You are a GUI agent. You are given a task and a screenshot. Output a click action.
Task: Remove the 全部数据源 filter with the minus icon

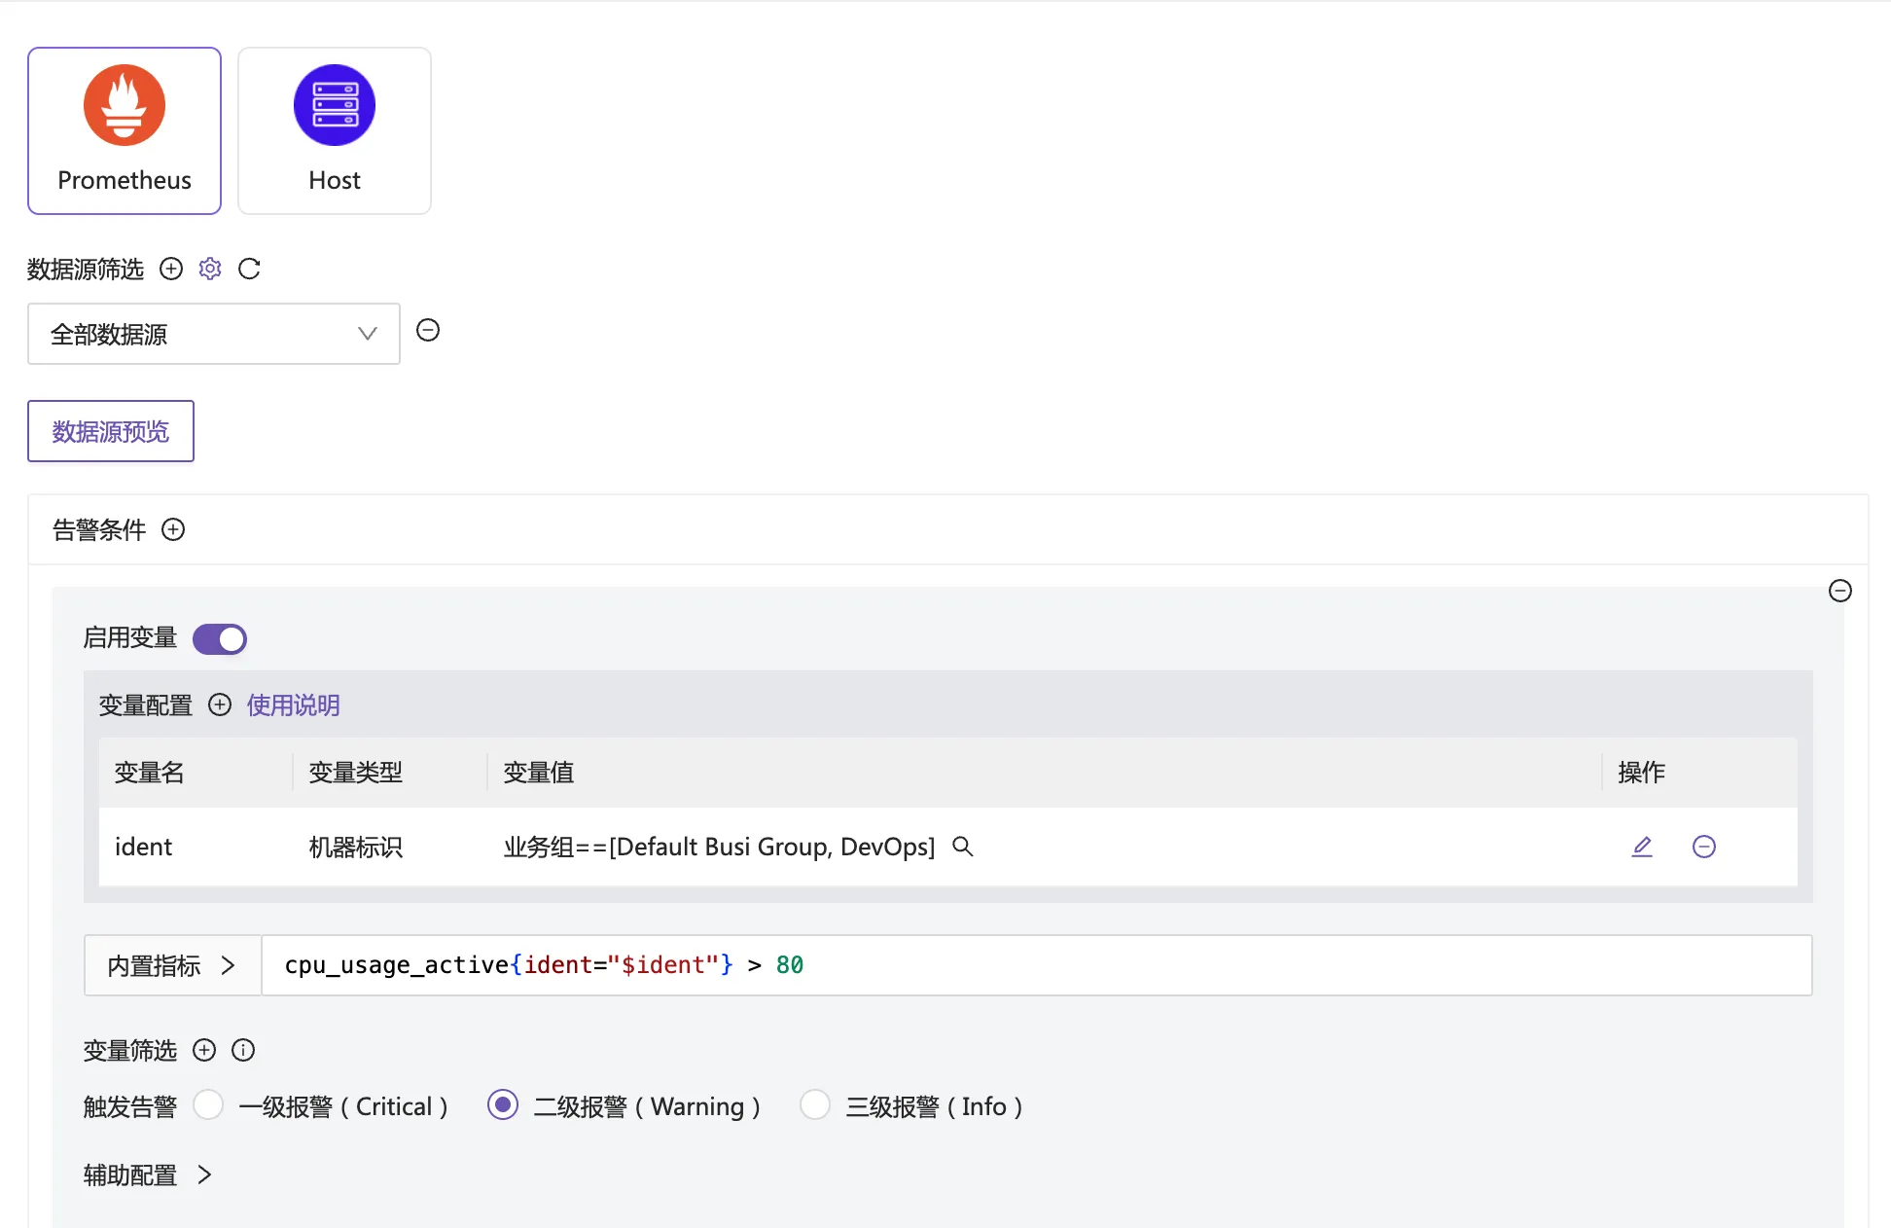click(x=428, y=331)
